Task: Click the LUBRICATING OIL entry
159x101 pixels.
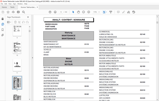Action: (106, 34)
